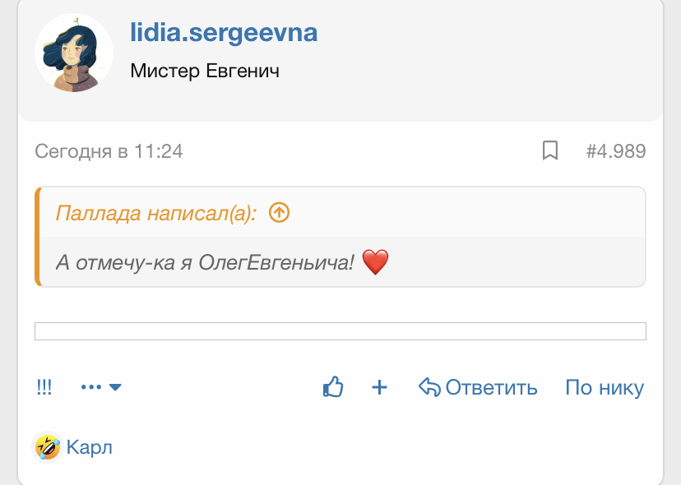
Task: Click the laughing emoji reaction
Action: coord(48,447)
